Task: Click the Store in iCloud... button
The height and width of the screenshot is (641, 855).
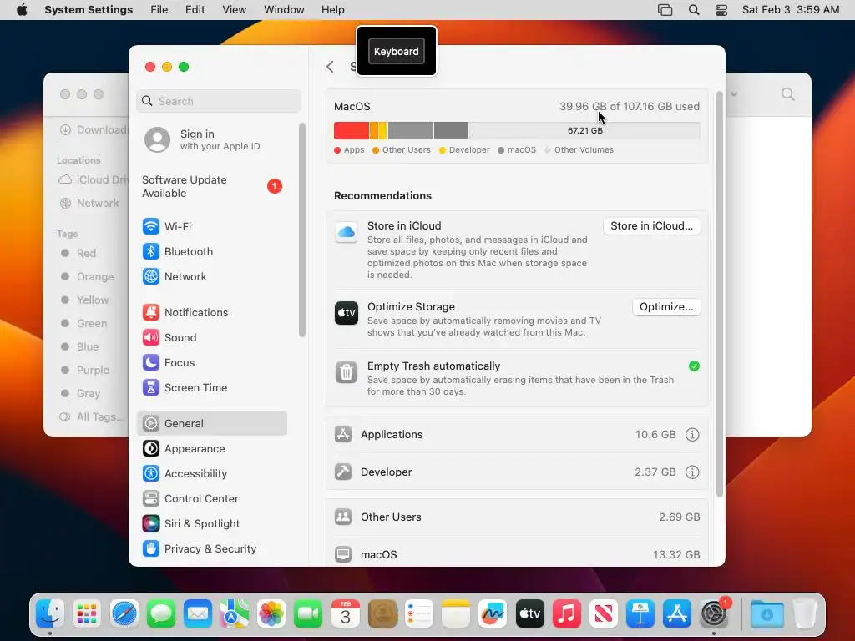Action: [651, 225]
